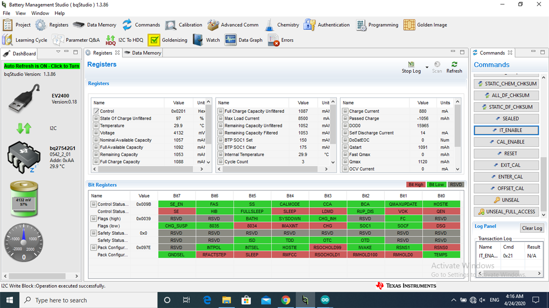Image resolution: width=549 pixels, height=308 pixels.
Task: Open File Explorer from taskbar
Action: pos(227,300)
